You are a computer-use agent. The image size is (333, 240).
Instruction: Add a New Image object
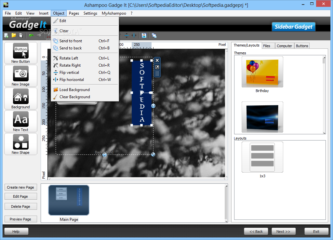(20, 76)
